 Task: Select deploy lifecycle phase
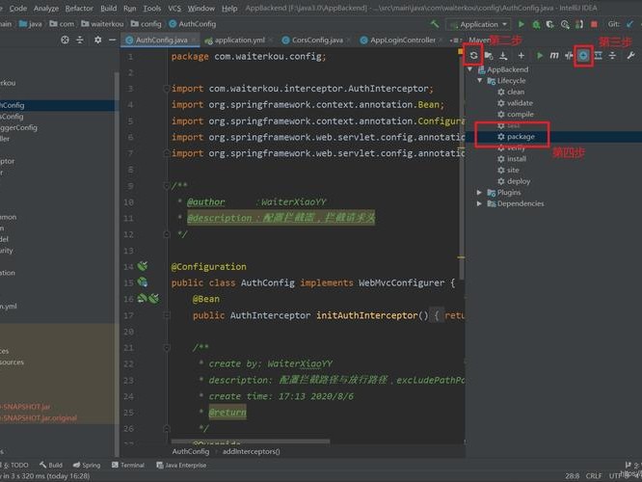point(514,181)
